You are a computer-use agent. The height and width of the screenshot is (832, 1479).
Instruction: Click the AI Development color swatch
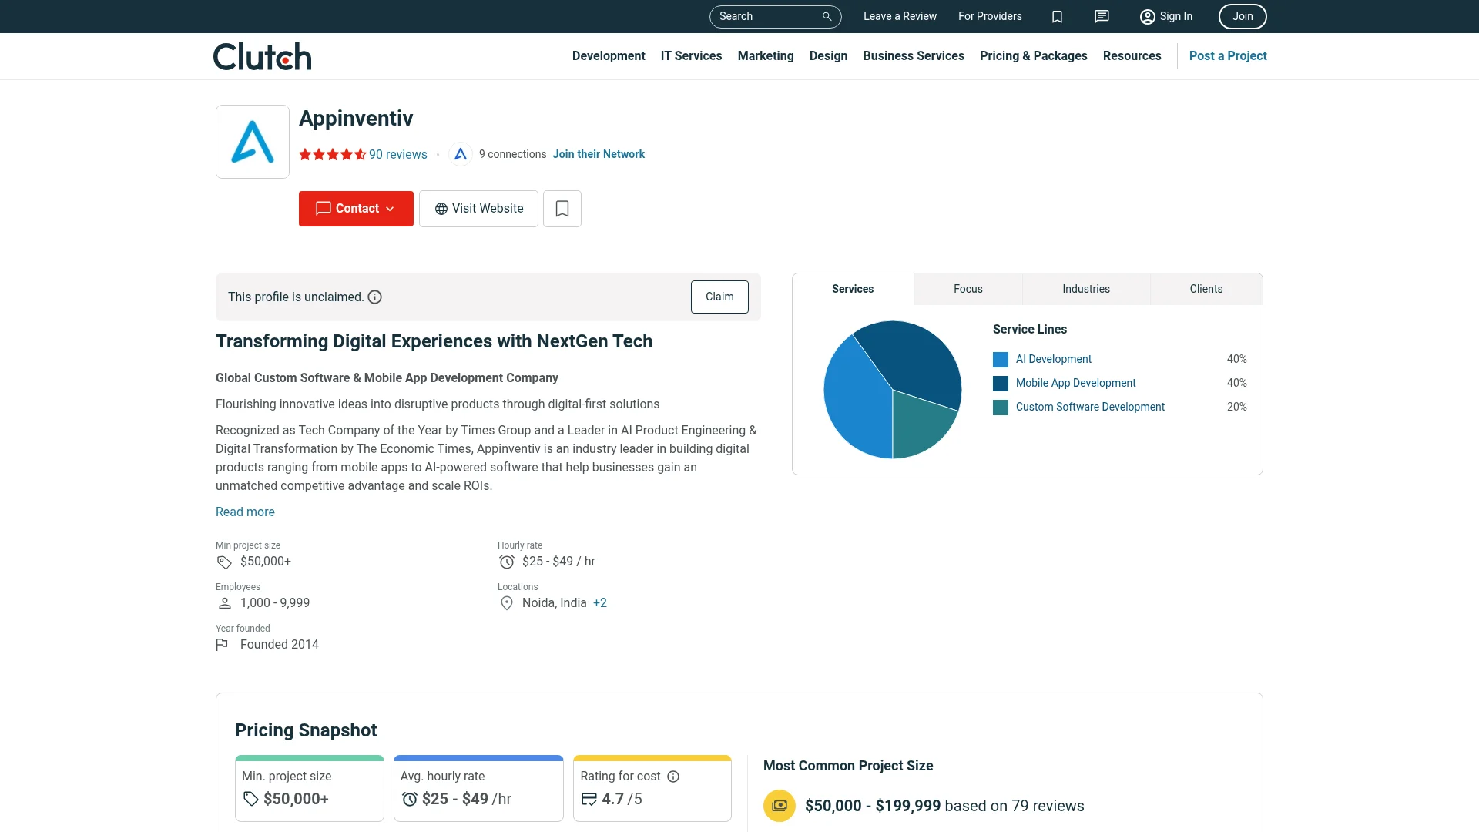(1001, 360)
